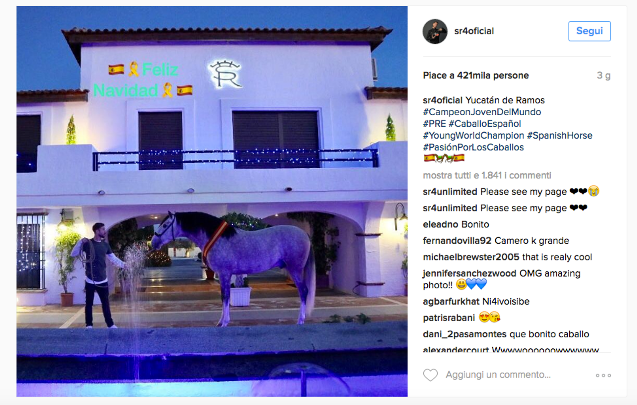Viewport: 637px width, 405px height.
Task: Open the three-dot more options menu
Action: click(x=603, y=376)
